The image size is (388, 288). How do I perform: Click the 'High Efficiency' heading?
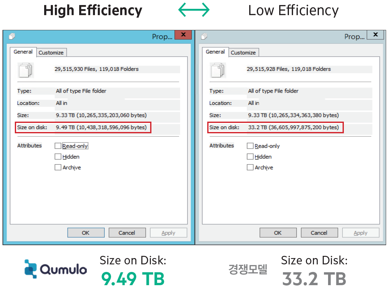[93, 11]
